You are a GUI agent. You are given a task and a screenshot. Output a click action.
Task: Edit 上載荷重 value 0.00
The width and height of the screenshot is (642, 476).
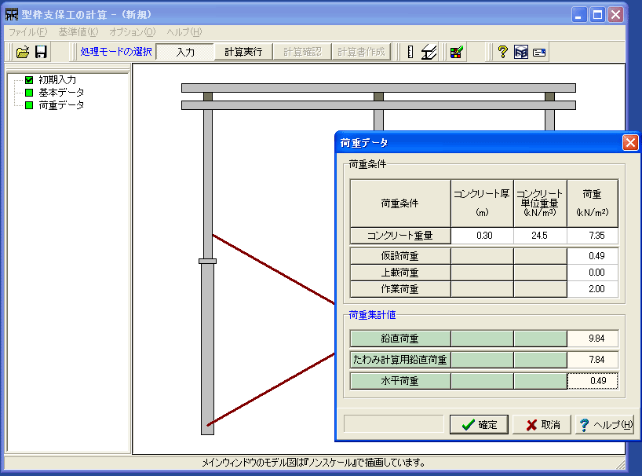tap(593, 273)
